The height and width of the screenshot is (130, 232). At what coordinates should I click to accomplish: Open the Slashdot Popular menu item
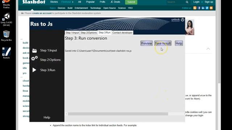point(90,2)
